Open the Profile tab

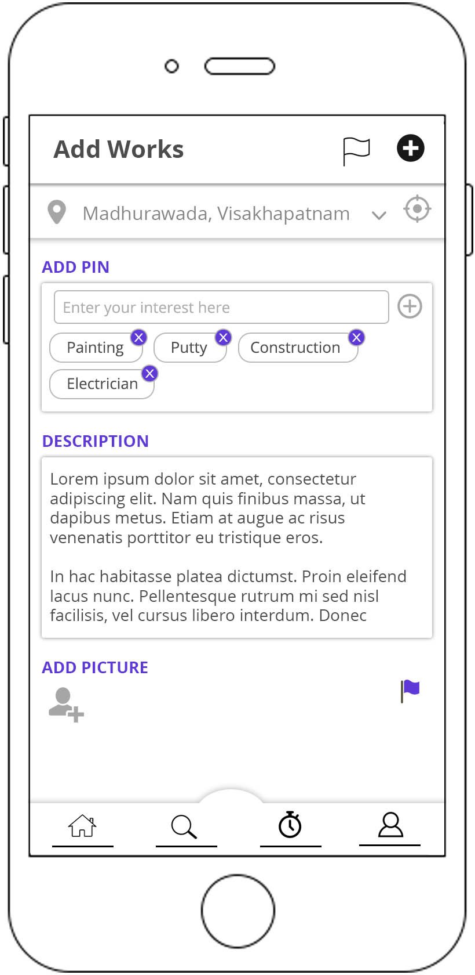390,825
